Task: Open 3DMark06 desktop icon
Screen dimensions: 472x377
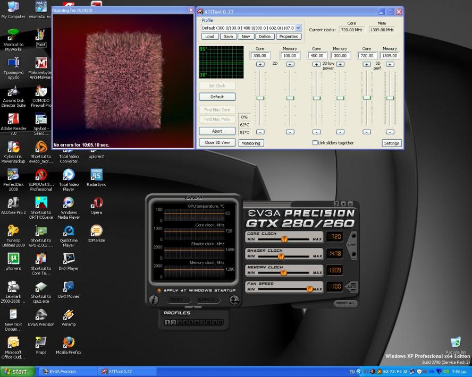Action: click(x=96, y=234)
